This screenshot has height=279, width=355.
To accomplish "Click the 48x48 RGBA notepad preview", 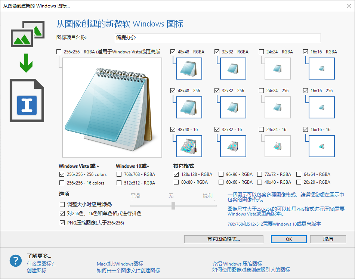I will click(x=188, y=68).
